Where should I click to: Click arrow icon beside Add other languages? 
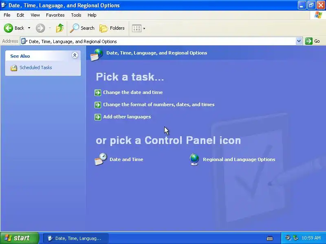(x=98, y=117)
